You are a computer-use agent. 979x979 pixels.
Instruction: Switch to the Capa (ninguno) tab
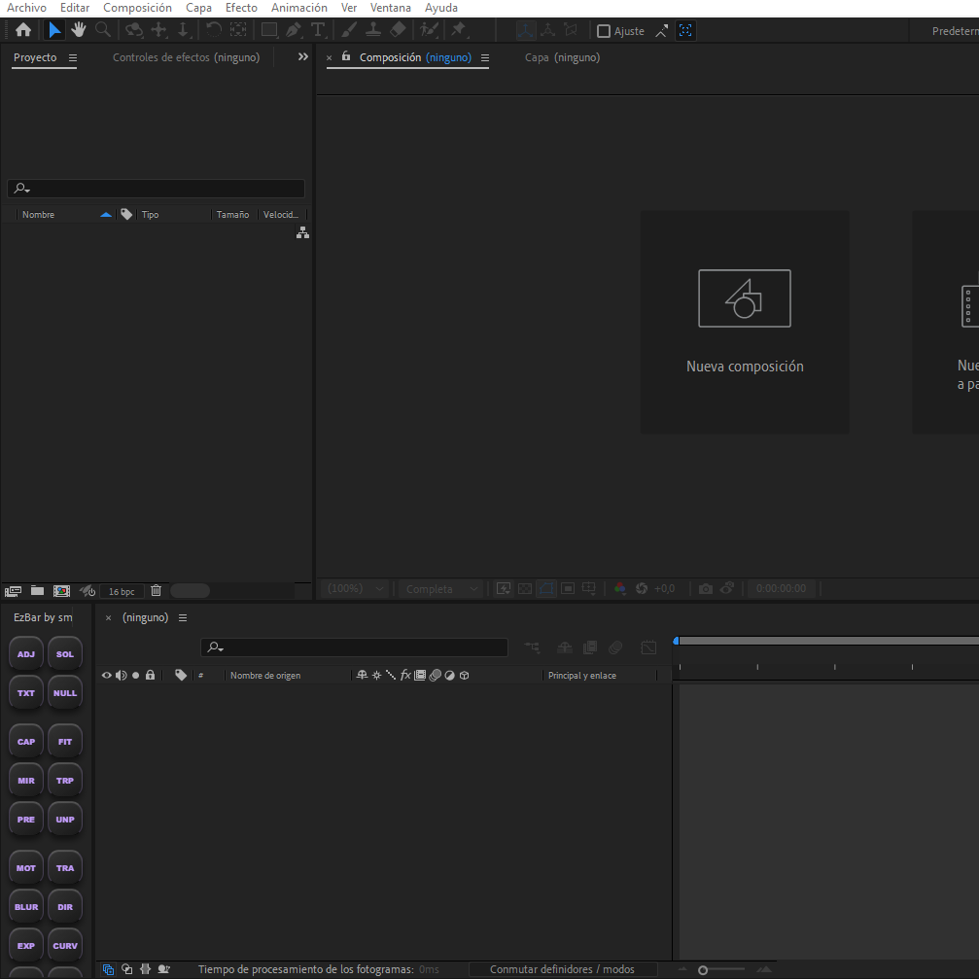(x=562, y=57)
